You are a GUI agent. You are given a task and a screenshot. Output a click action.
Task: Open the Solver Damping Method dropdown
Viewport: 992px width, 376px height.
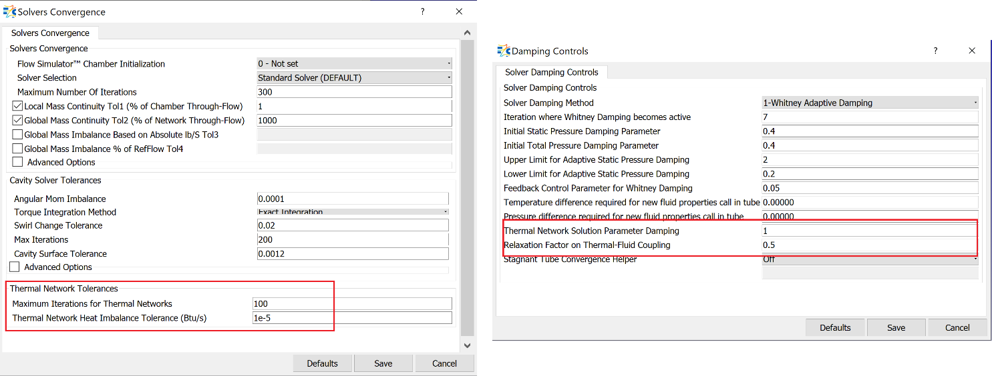(870, 103)
